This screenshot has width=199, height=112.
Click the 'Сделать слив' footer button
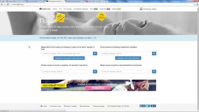pyautogui.click(x=55, y=106)
